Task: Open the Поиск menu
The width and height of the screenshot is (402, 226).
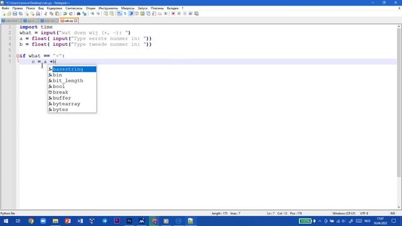Action: click(x=30, y=8)
